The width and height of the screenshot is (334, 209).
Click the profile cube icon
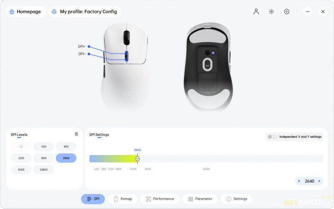click(54, 12)
